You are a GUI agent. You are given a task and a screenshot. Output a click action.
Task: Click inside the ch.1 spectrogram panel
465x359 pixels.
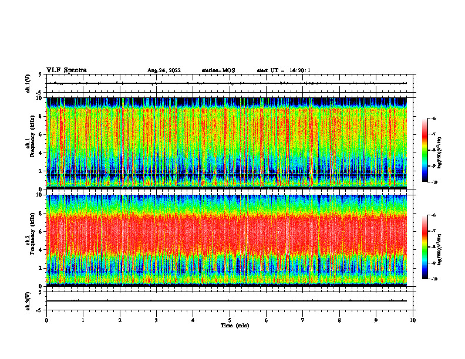pyautogui.click(x=227, y=143)
